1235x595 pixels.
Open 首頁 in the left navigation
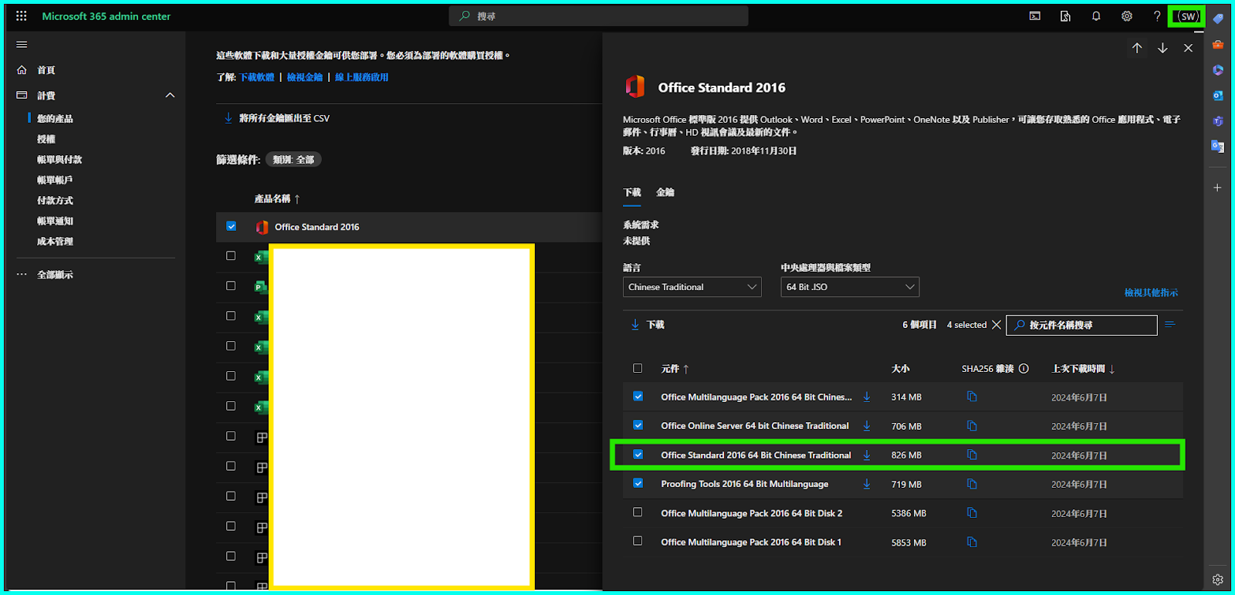[46, 70]
